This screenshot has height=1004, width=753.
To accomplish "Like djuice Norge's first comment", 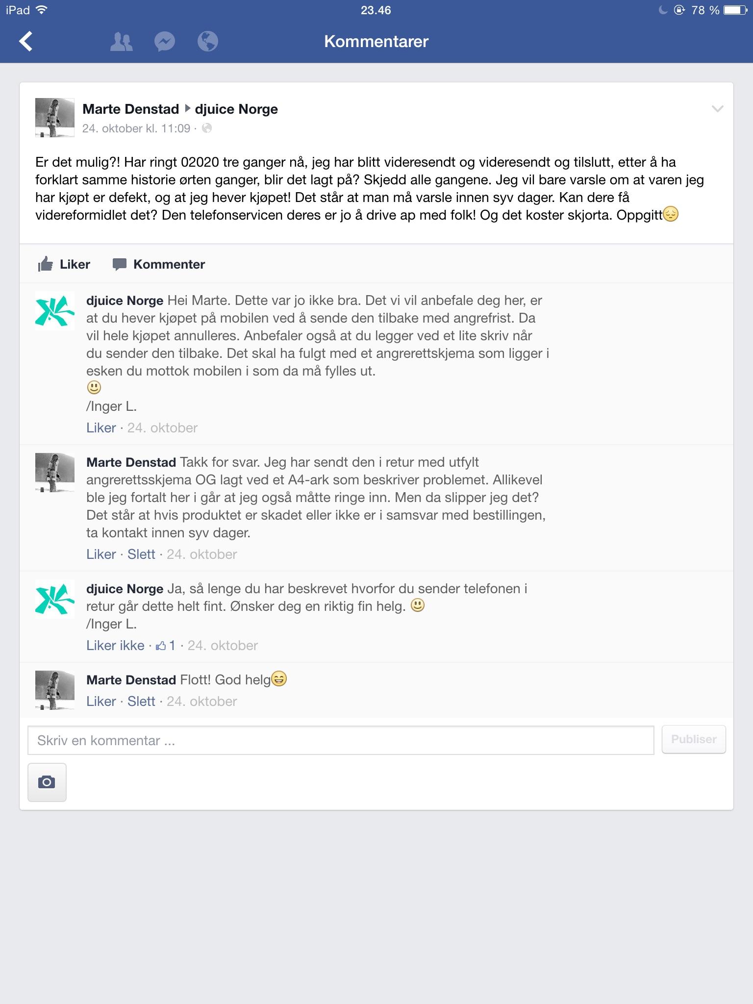I will [x=101, y=427].
